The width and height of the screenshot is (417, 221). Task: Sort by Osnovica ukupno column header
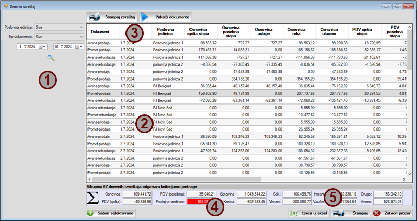[332, 32]
